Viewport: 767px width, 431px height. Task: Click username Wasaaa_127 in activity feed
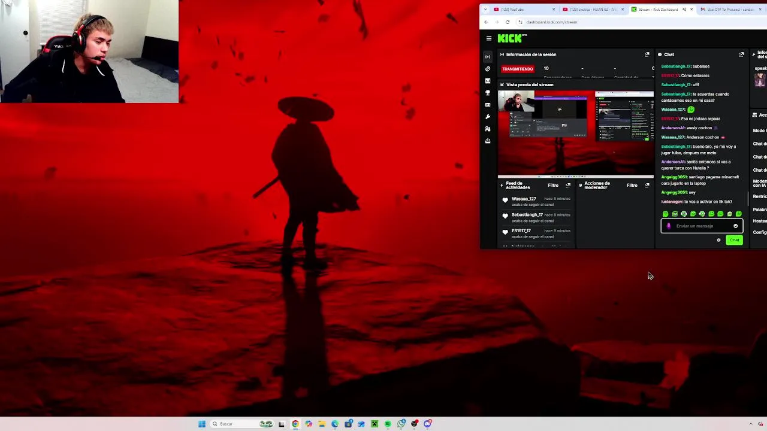pyautogui.click(x=524, y=199)
